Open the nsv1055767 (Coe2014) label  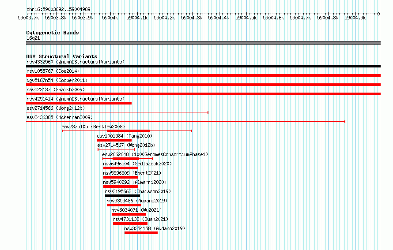(x=53, y=71)
